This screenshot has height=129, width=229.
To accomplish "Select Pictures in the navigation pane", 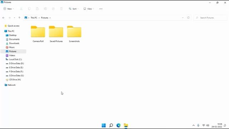I will [x=14, y=51].
